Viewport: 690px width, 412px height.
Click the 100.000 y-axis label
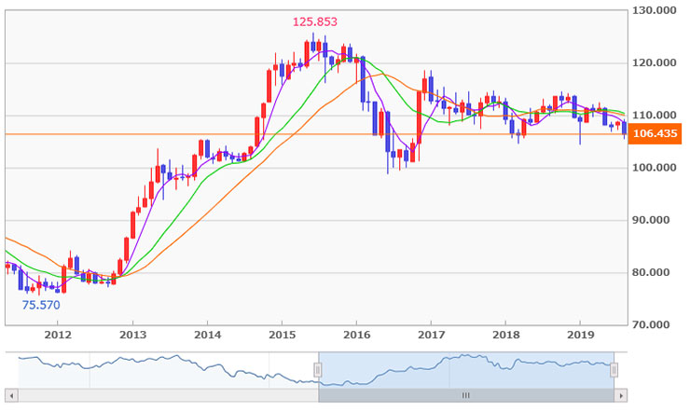click(x=655, y=168)
